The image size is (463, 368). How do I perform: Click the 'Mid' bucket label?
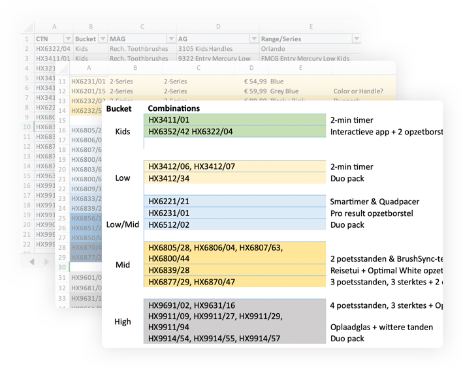[x=123, y=265]
